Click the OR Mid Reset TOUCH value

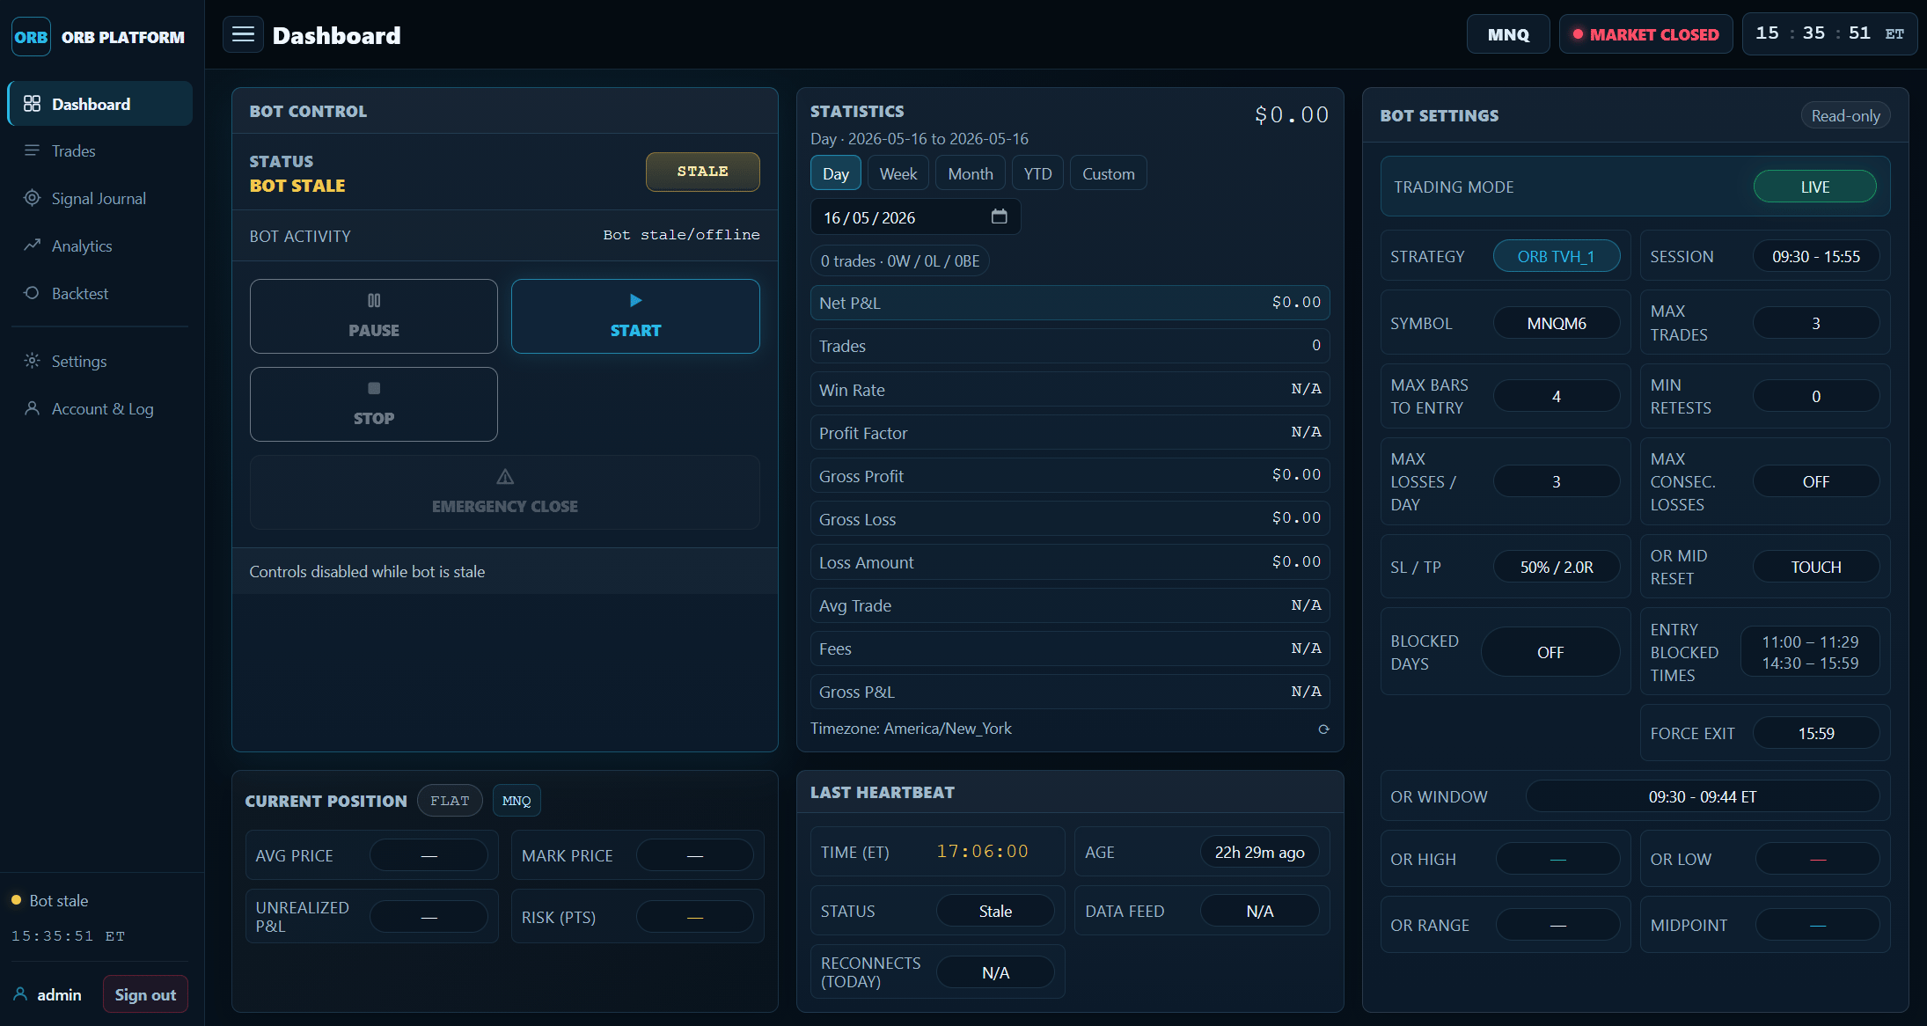[x=1815, y=567]
